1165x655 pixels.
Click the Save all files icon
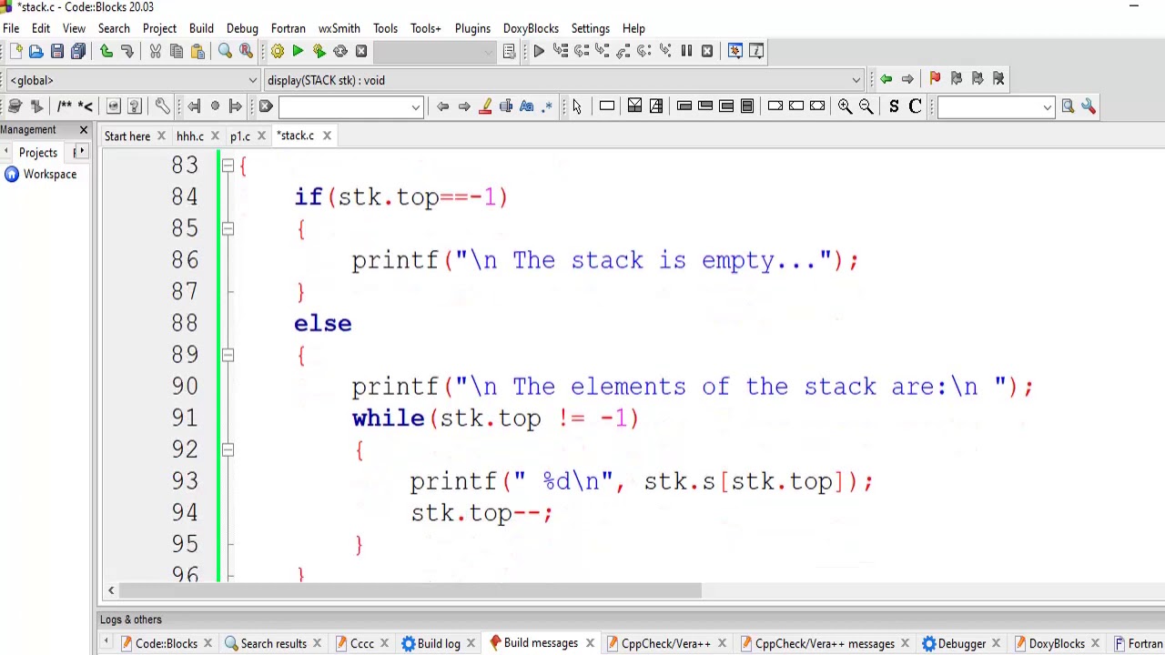pyautogui.click(x=77, y=51)
